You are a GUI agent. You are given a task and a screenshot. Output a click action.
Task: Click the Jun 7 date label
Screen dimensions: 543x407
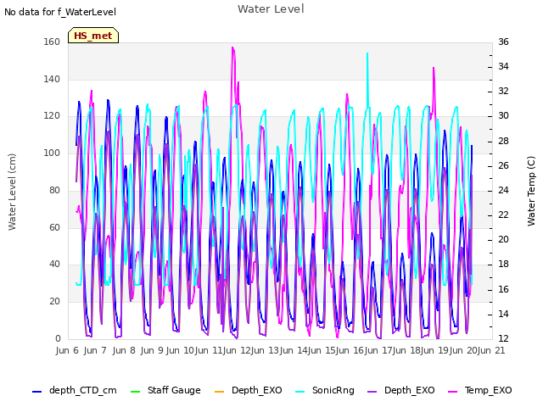coord(96,350)
